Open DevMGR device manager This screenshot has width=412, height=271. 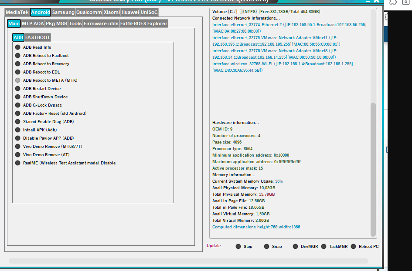(x=305, y=246)
